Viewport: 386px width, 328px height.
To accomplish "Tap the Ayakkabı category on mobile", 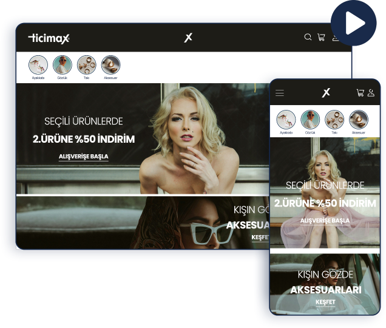I will tap(286, 119).
